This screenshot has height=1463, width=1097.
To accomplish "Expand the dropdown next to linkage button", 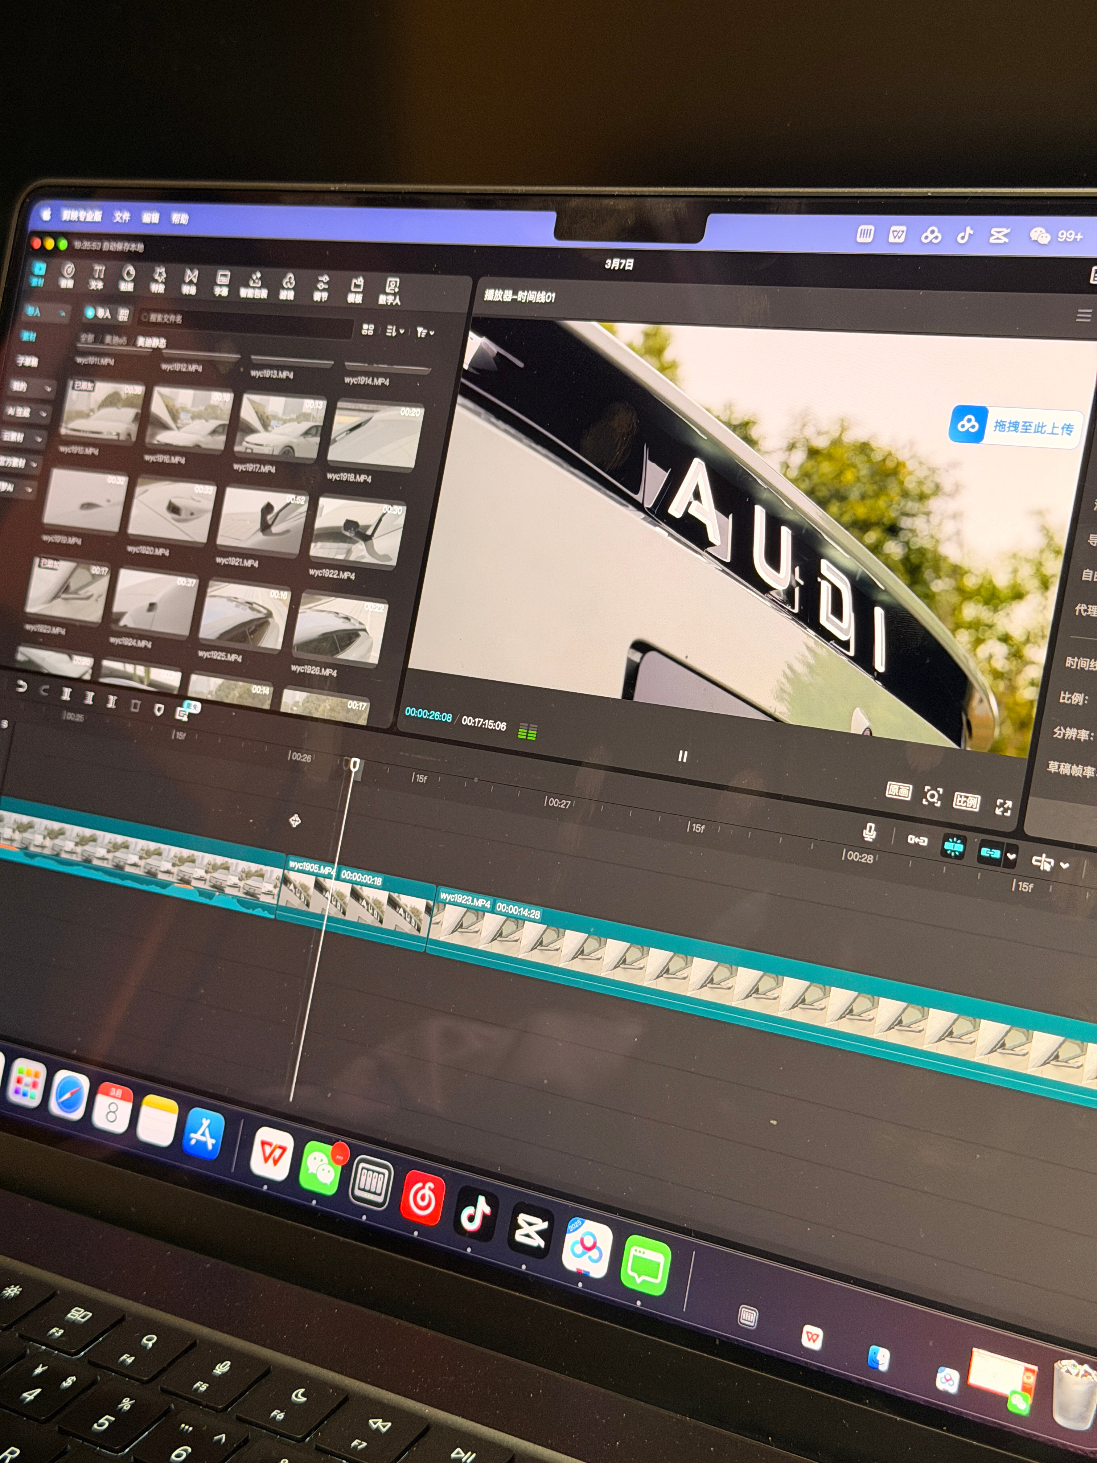I will point(1011,857).
